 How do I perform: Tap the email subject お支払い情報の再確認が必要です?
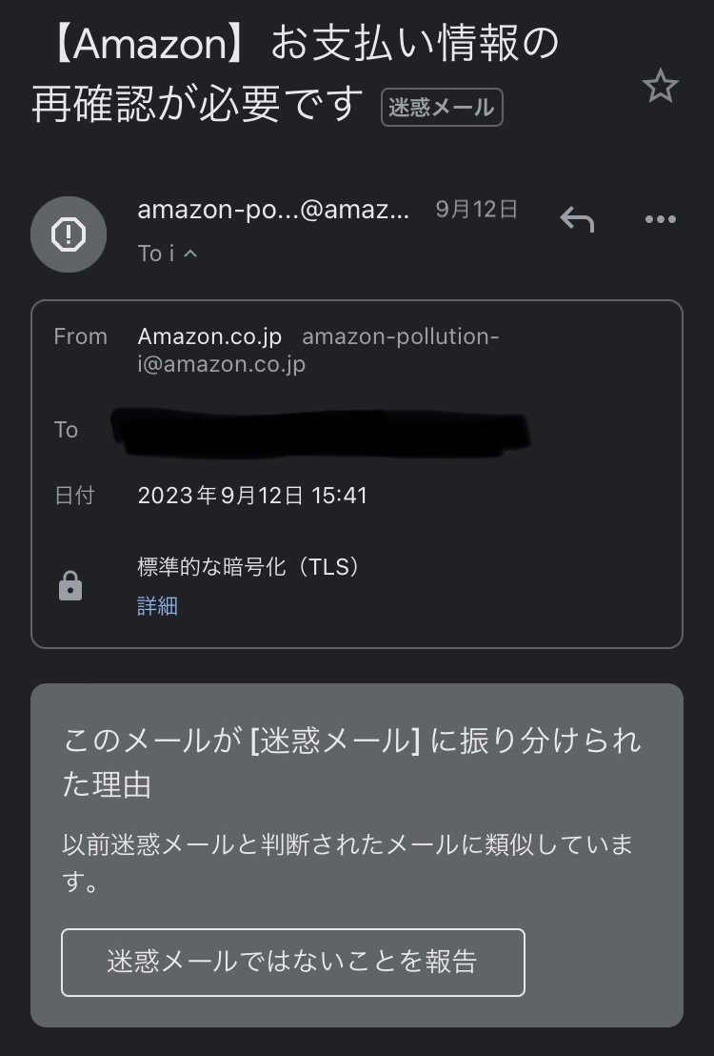click(295, 73)
